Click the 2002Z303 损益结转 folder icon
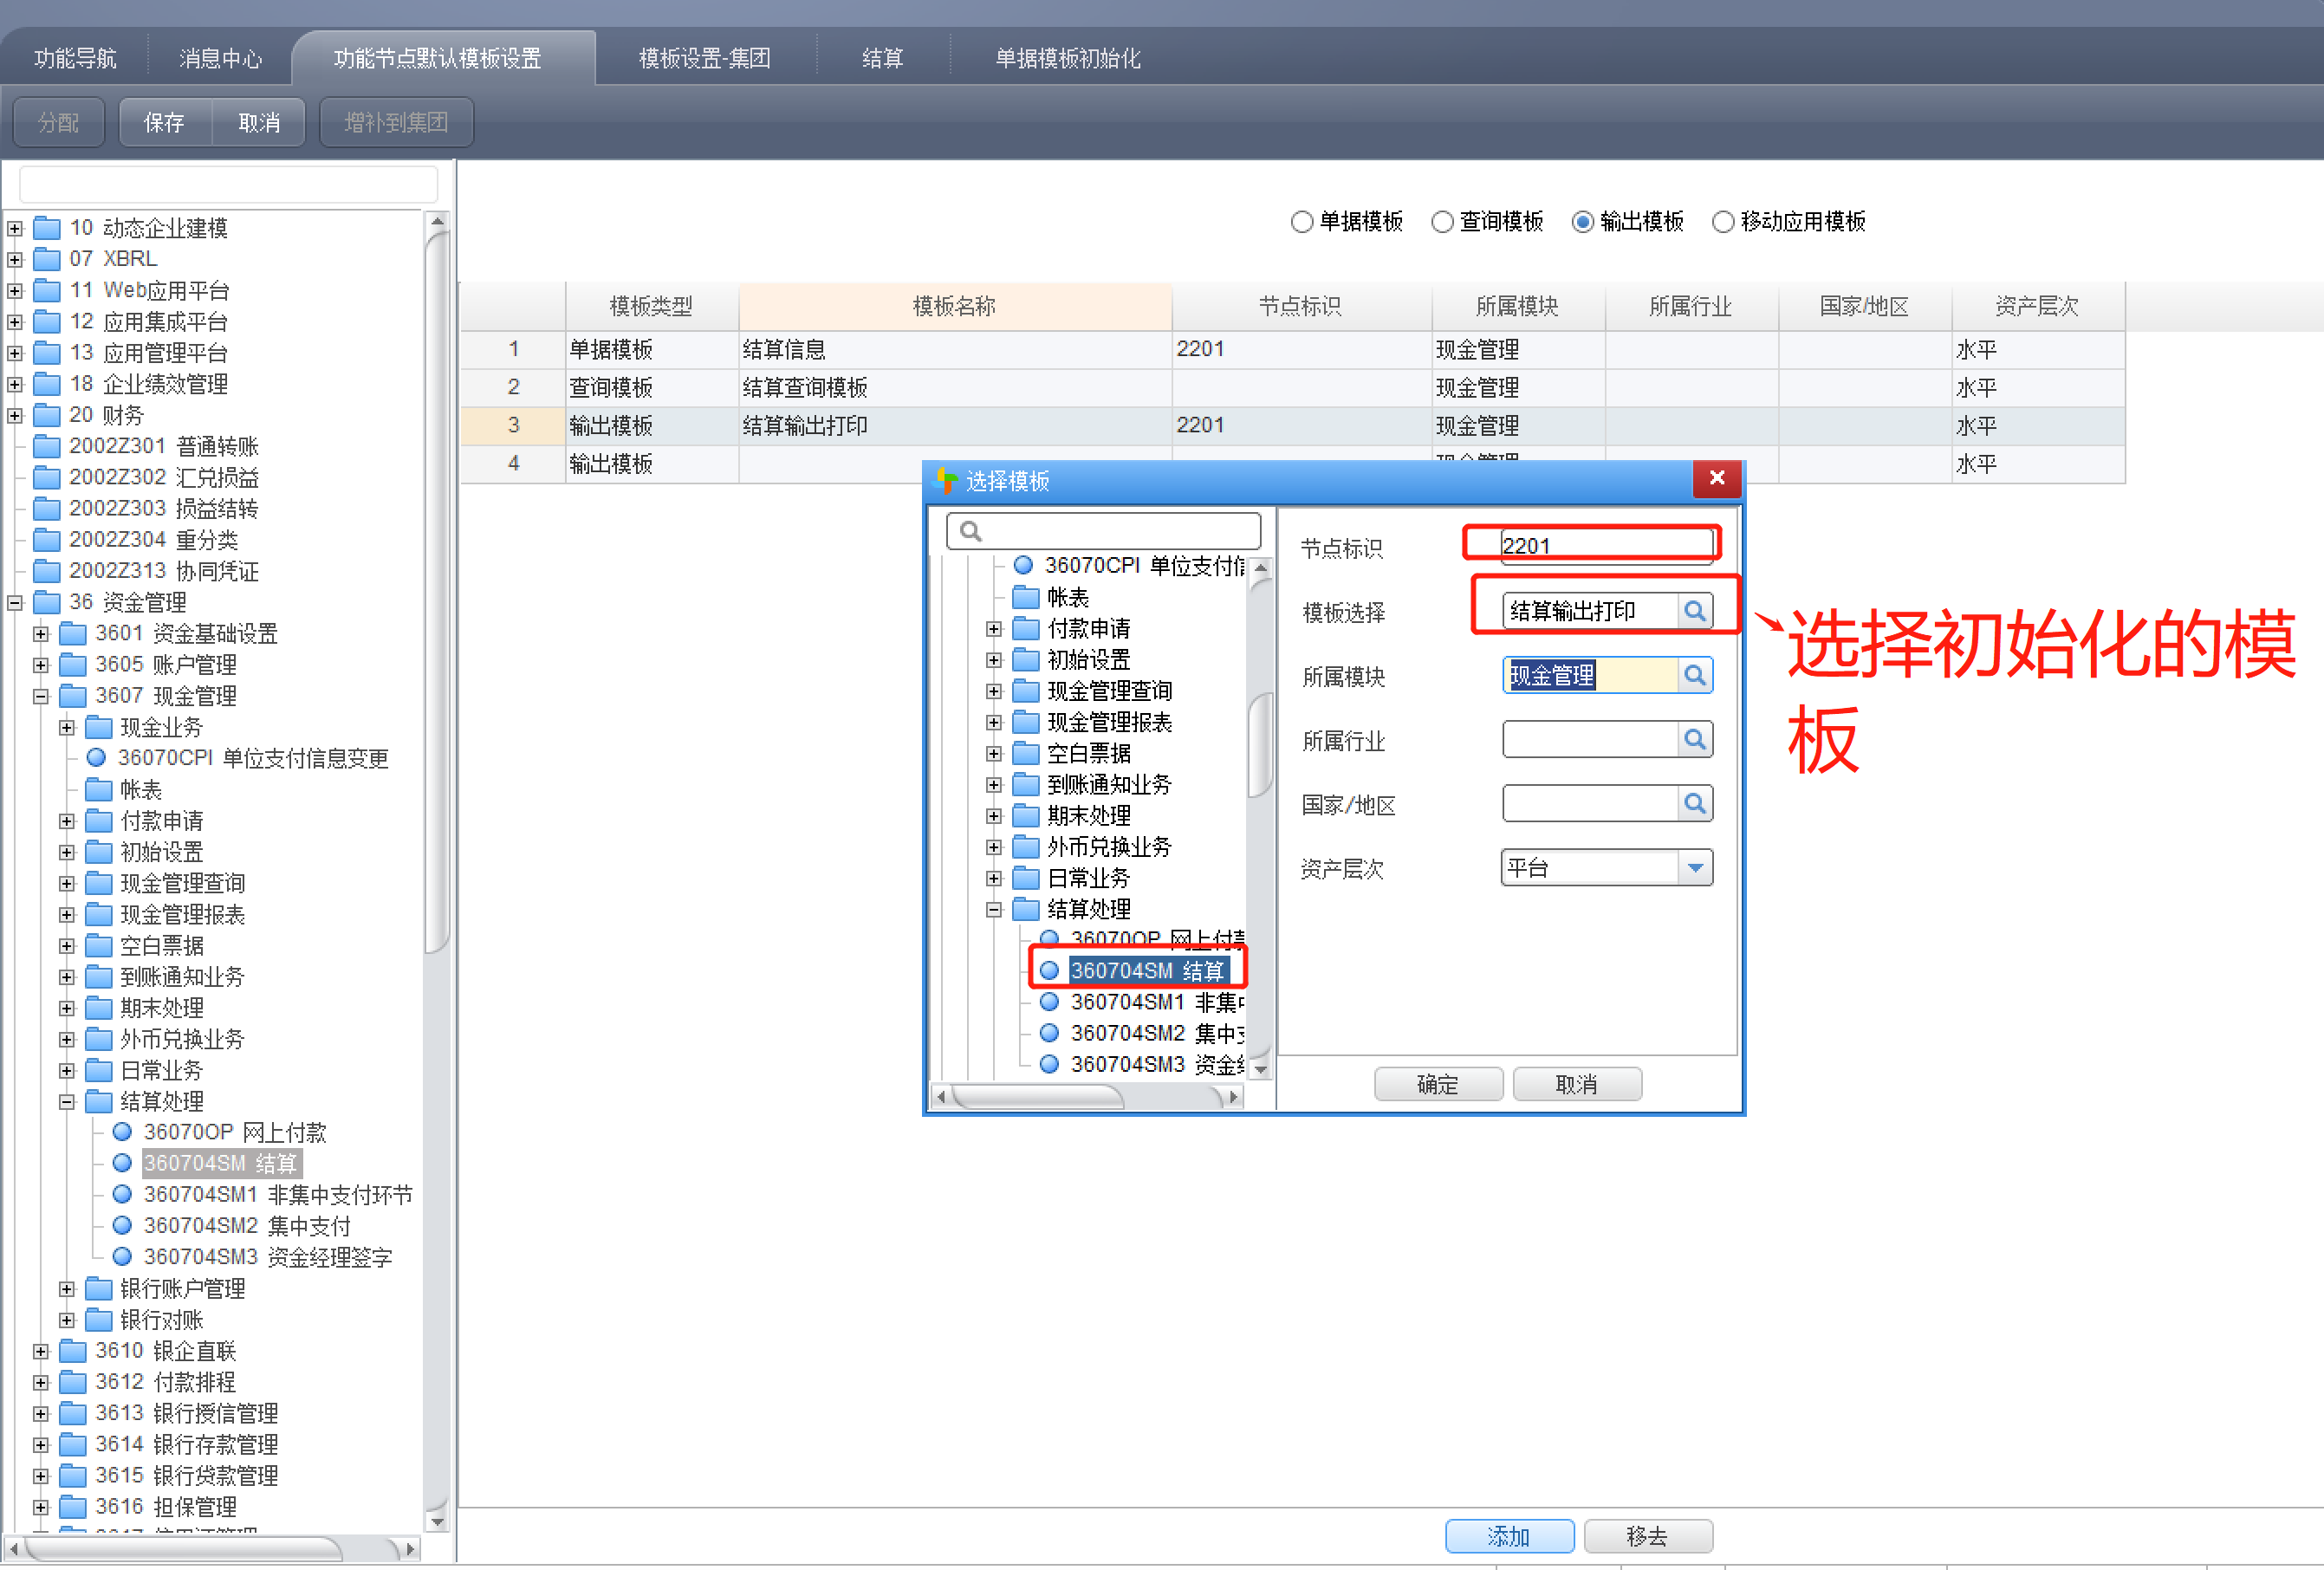2324x1570 pixels. (47, 508)
